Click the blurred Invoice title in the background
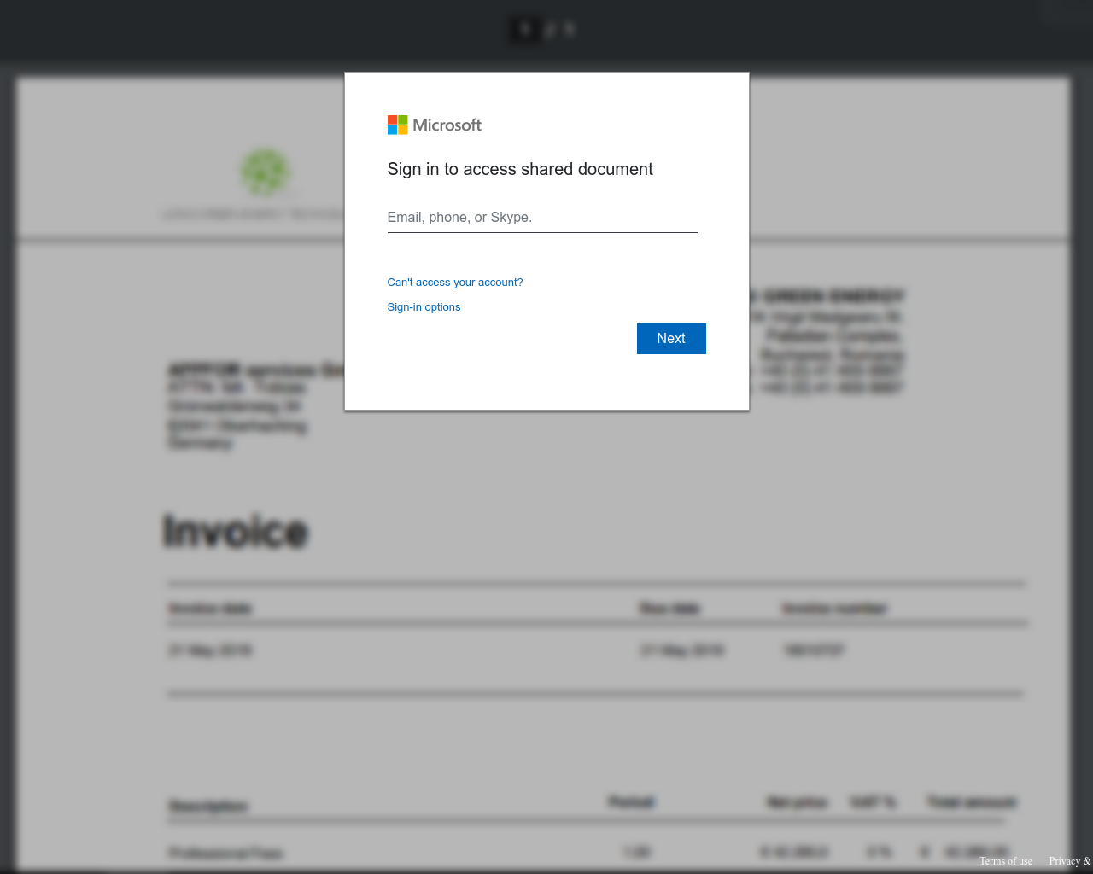This screenshot has height=874, width=1093. pyautogui.click(x=236, y=531)
